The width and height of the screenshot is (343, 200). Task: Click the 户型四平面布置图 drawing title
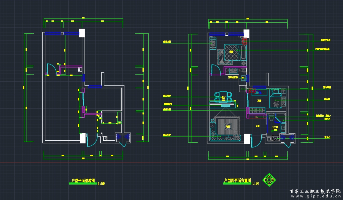(x=237, y=181)
